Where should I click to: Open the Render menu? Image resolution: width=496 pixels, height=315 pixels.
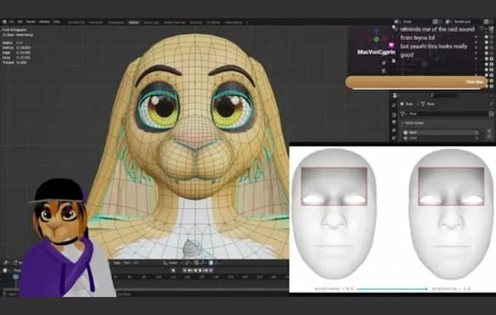tap(31, 22)
